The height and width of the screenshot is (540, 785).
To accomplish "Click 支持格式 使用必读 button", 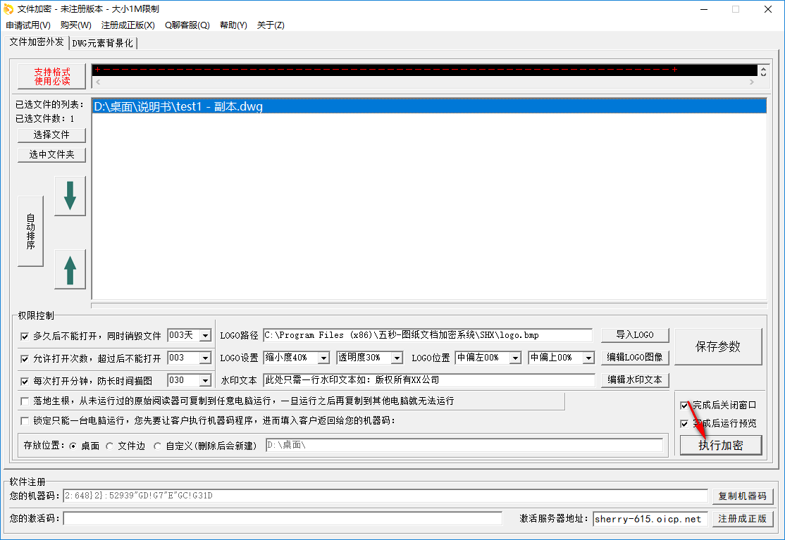I will coord(52,77).
